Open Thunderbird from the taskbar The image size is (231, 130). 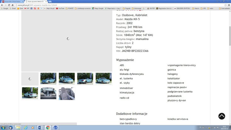pos(11,128)
